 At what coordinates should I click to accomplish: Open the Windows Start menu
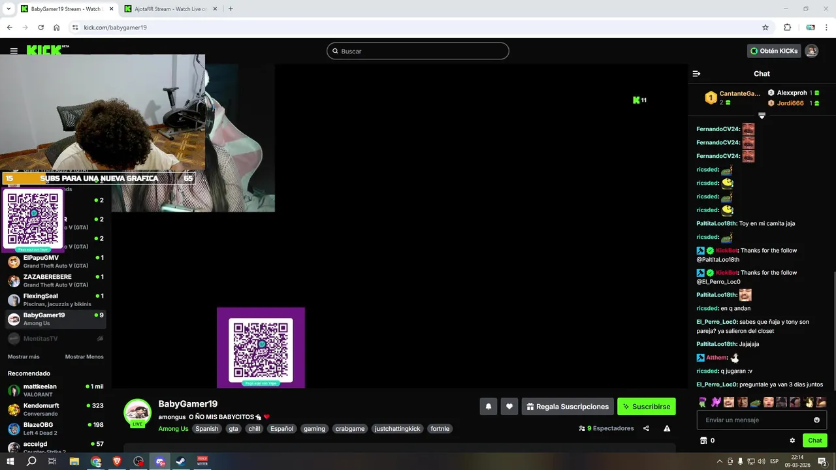point(10,462)
